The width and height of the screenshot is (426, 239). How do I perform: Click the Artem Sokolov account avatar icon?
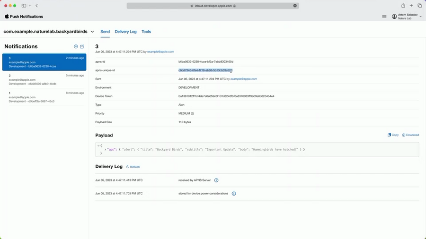pyautogui.click(x=394, y=17)
